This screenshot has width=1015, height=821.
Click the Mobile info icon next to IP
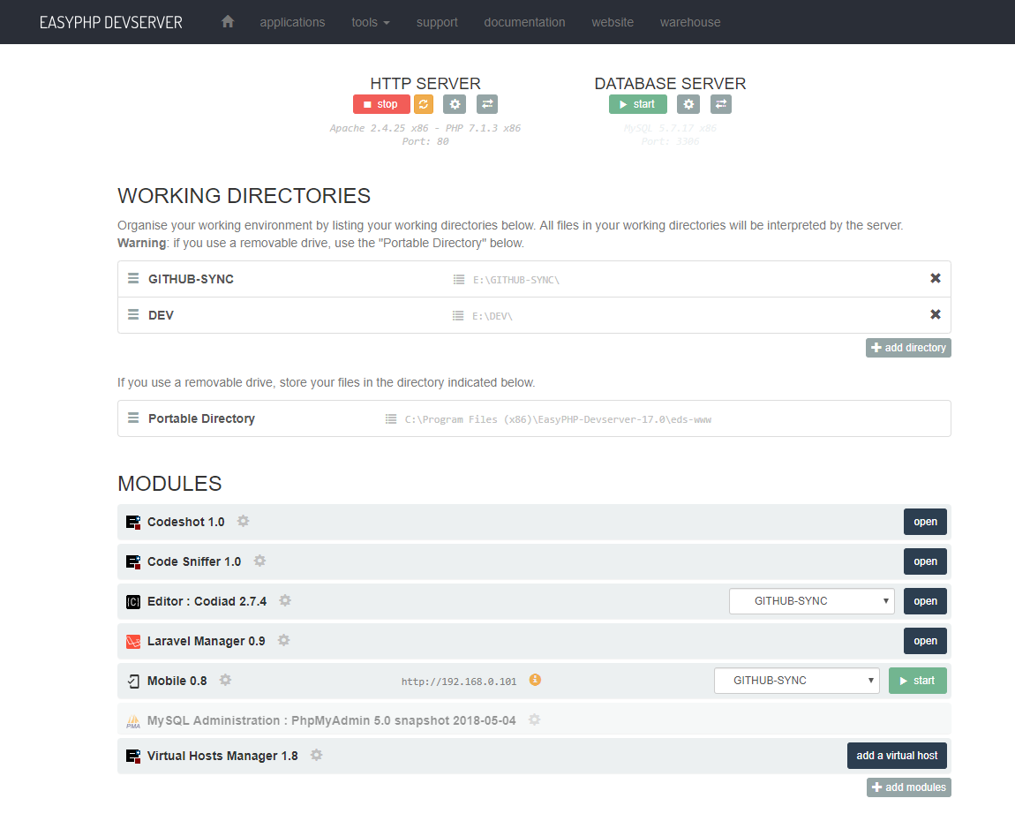tap(535, 680)
